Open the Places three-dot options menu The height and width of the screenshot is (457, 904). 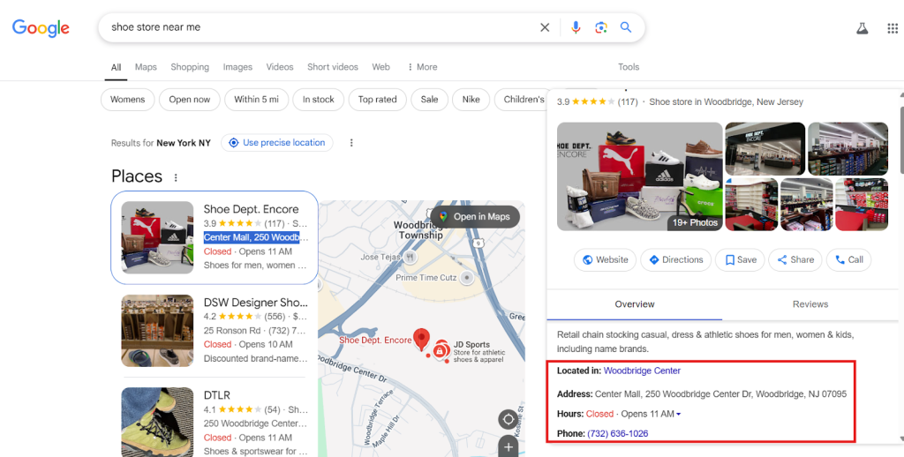click(176, 177)
